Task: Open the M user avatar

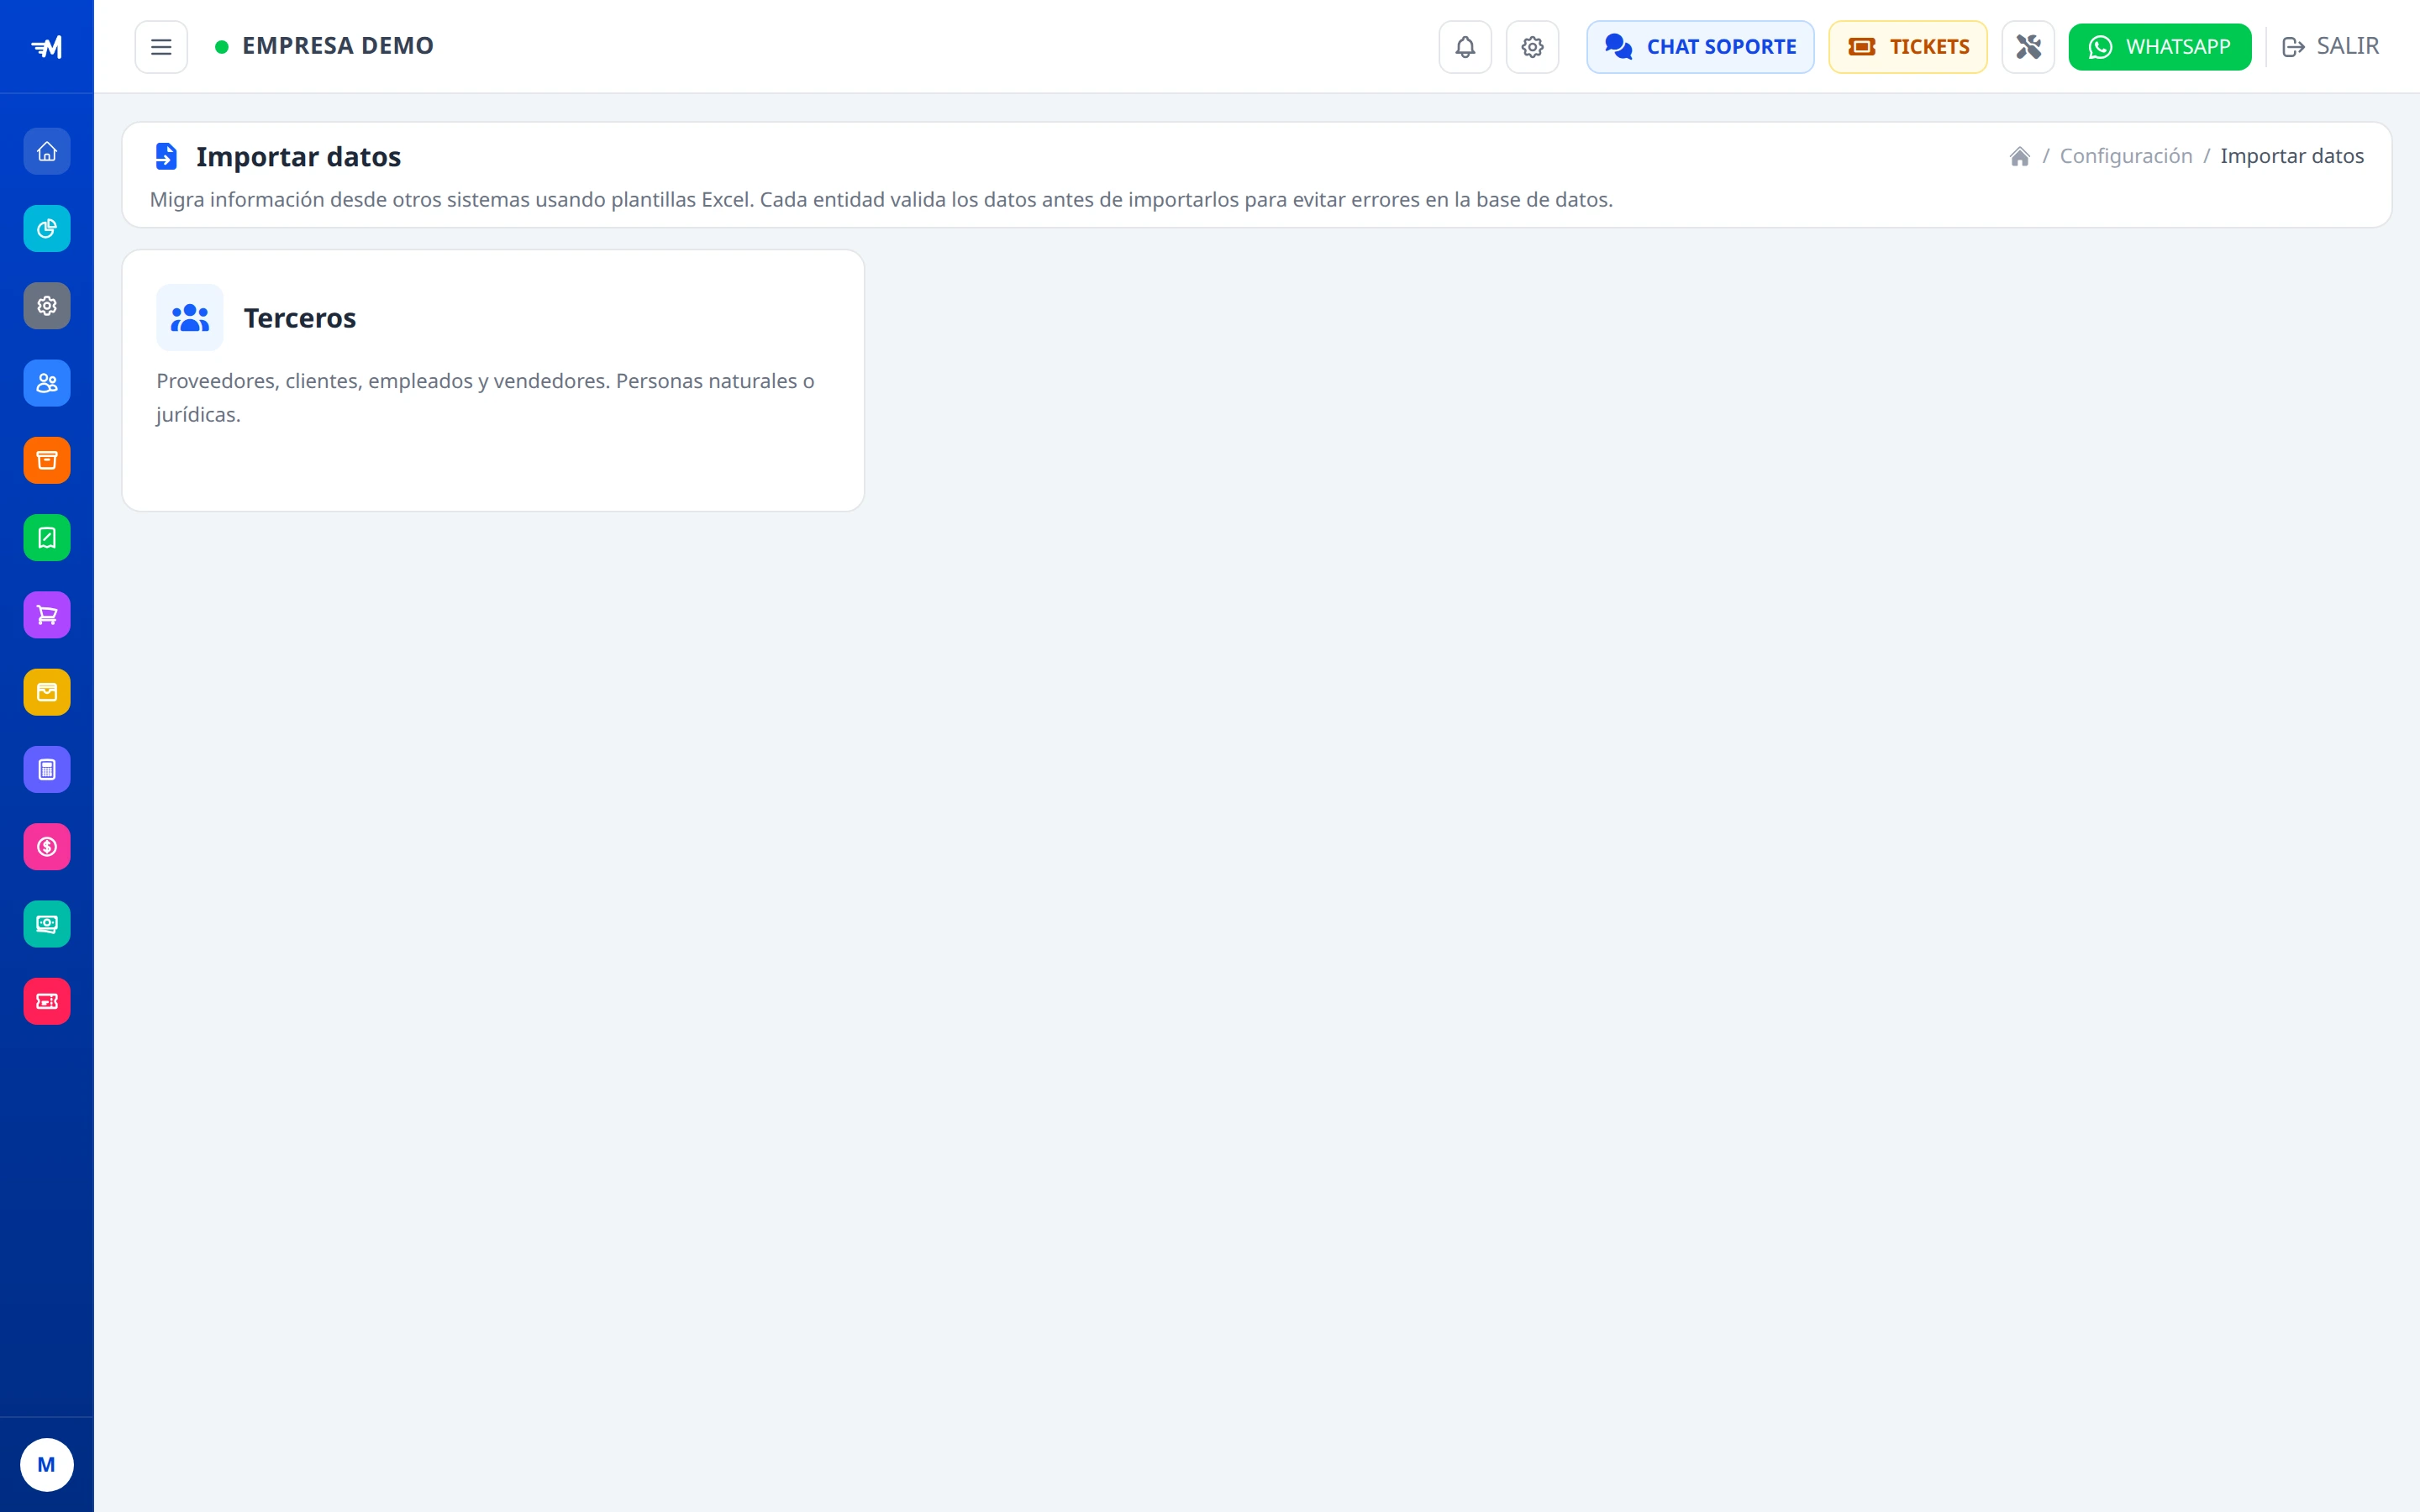Action: click(47, 1464)
